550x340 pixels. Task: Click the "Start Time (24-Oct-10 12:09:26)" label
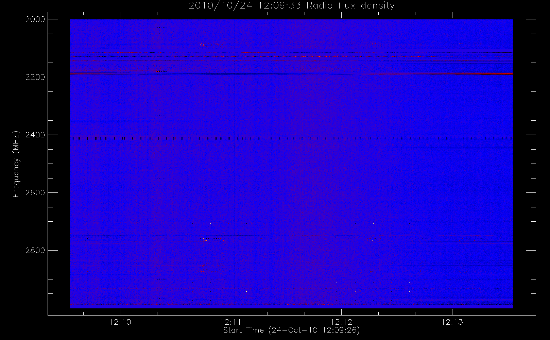291,330
